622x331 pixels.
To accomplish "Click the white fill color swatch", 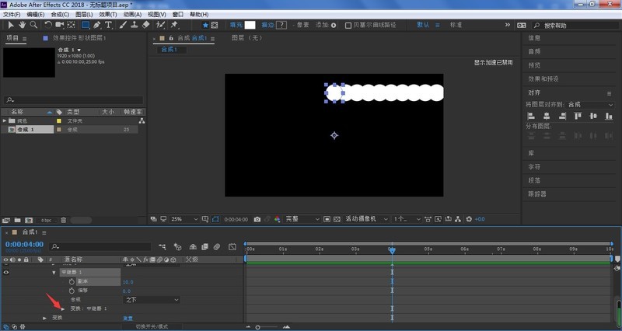I will pos(250,25).
